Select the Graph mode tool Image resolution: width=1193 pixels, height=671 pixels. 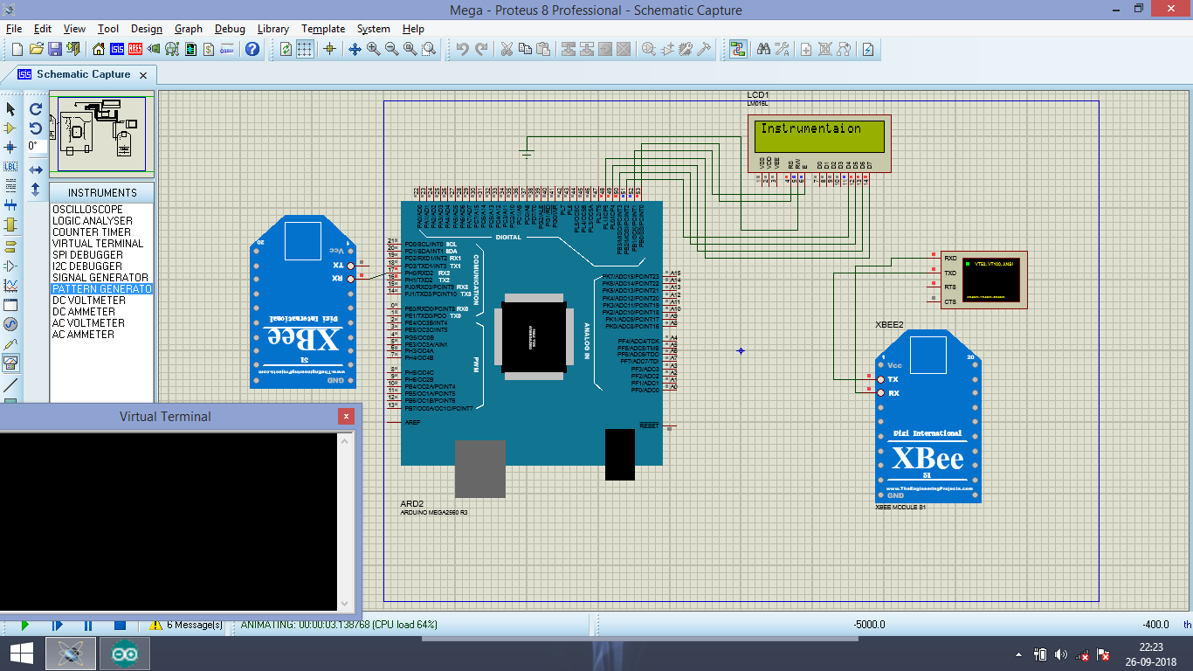point(10,285)
